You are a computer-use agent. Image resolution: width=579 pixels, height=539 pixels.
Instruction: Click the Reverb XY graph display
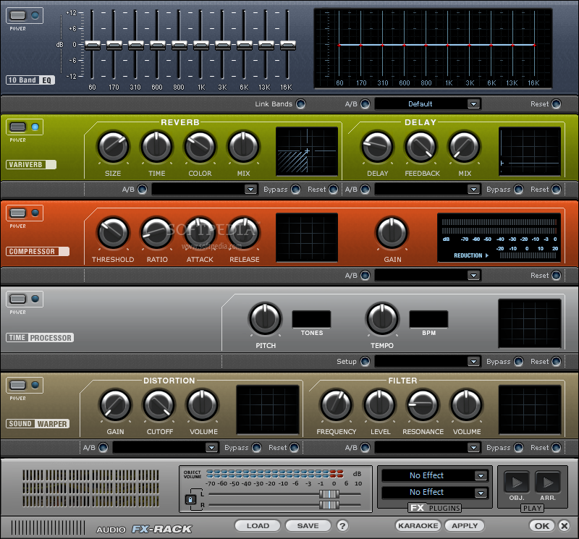pos(307,151)
